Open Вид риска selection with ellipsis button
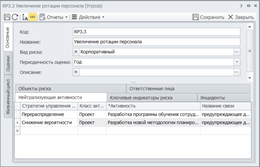260x167 pixels. [236, 52]
